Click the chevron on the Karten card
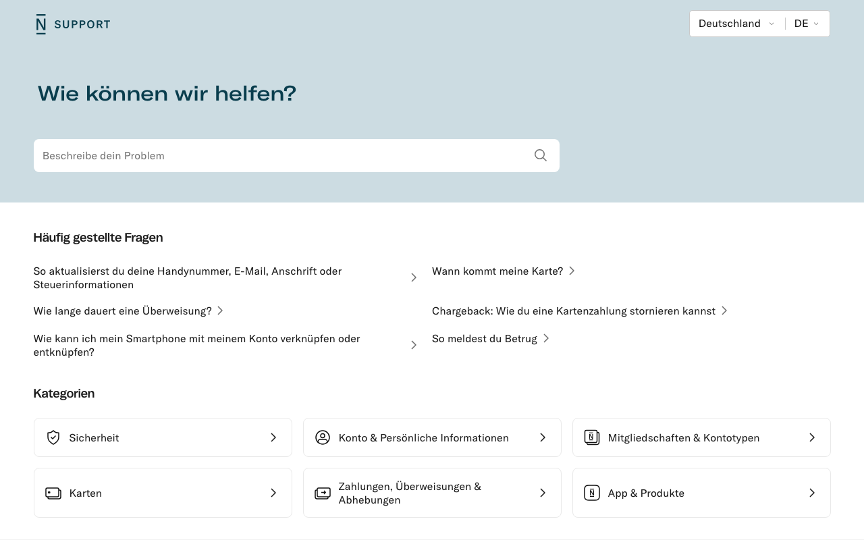Screen dimensions: 864x540 coord(273,493)
